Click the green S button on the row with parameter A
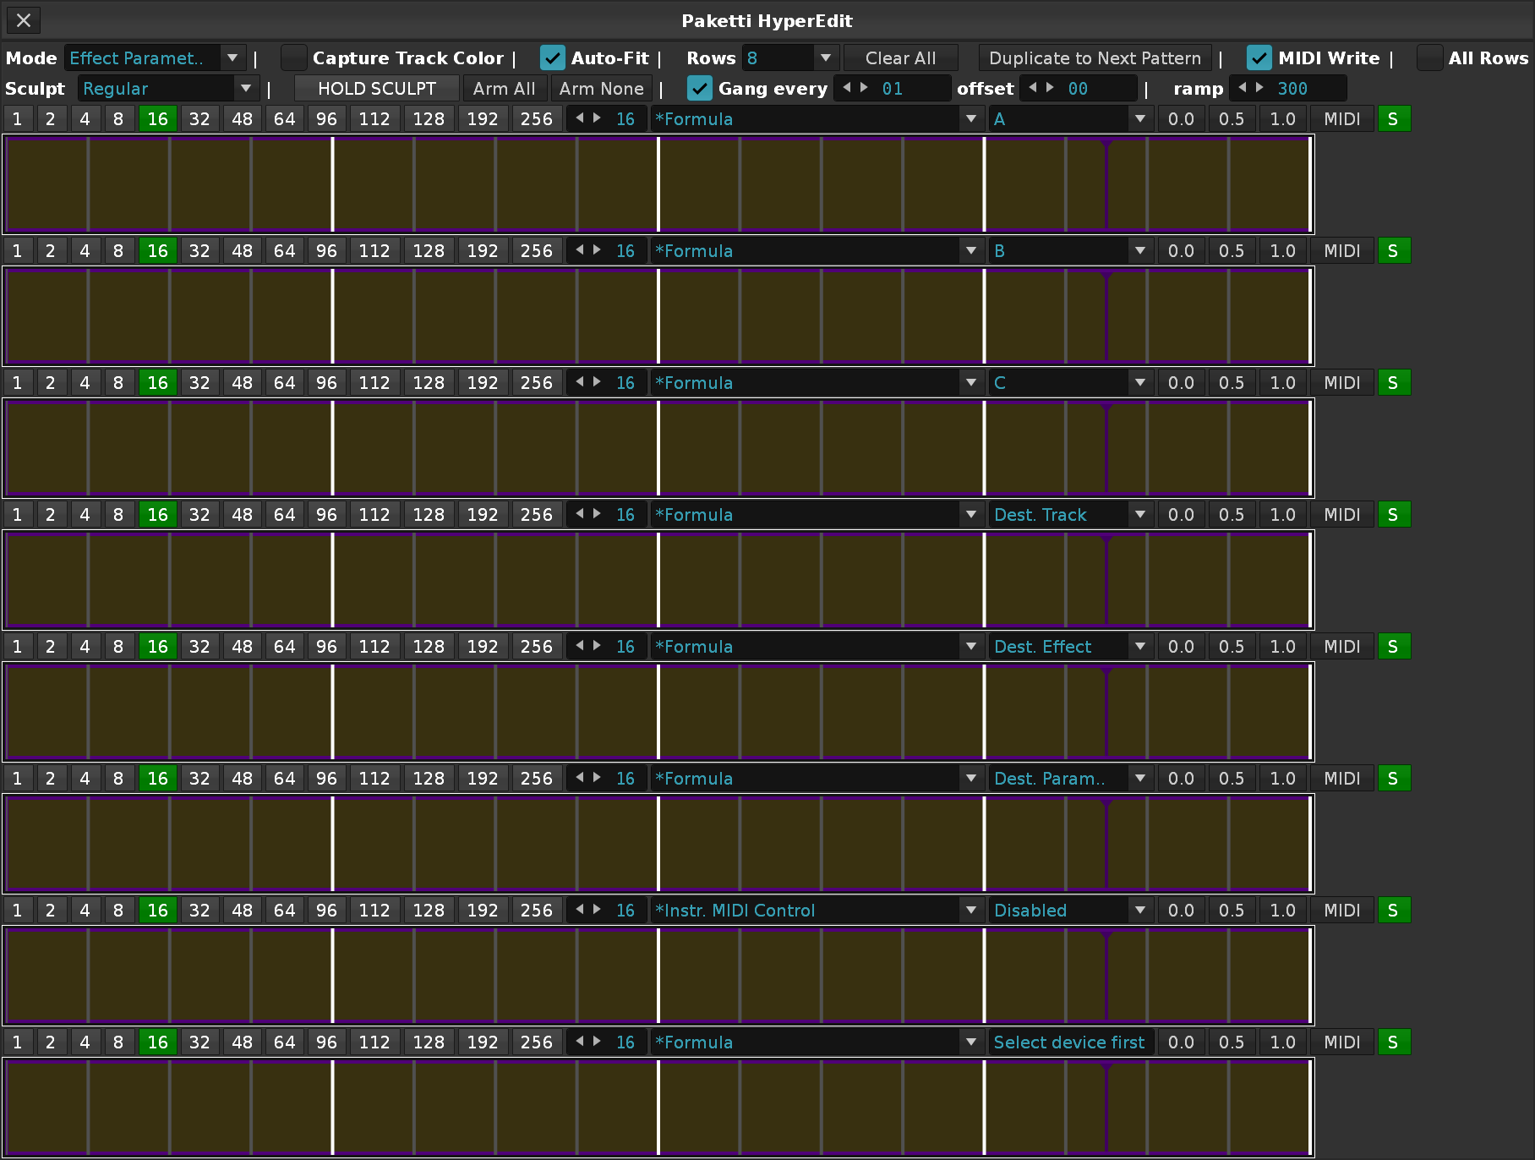The width and height of the screenshot is (1535, 1160). point(1394,119)
